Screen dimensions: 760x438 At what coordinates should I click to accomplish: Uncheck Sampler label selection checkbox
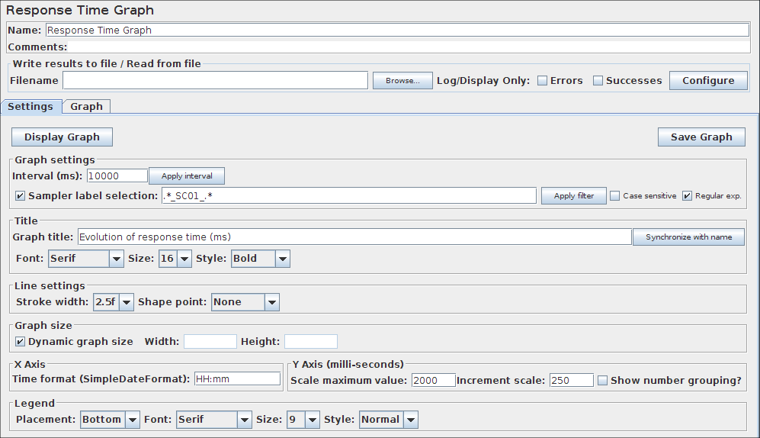tap(21, 196)
